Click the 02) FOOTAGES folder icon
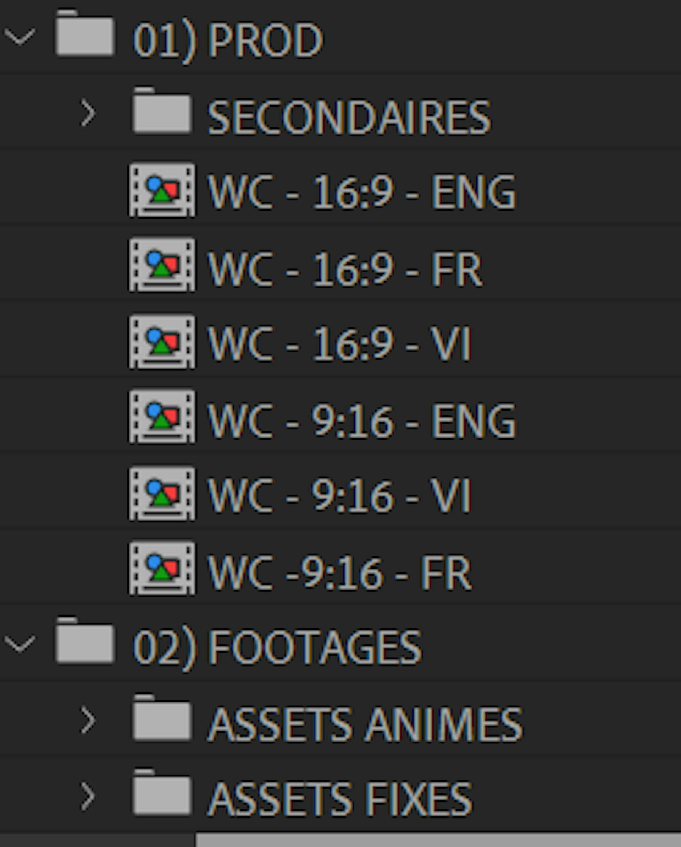This screenshot has height=847, width=681. (x=85, y=642)
